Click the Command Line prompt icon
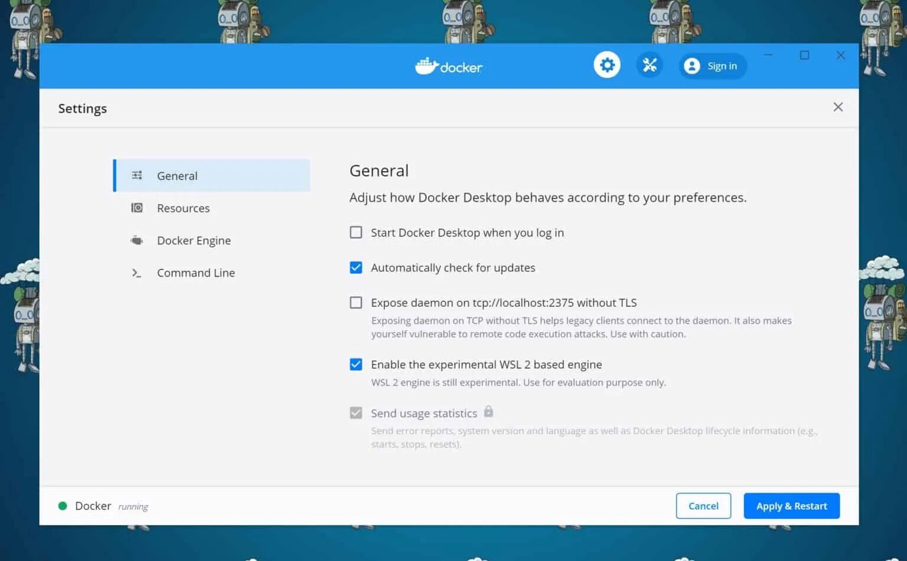Viewport: 907px width, 561px height. [x=136, y=273]
